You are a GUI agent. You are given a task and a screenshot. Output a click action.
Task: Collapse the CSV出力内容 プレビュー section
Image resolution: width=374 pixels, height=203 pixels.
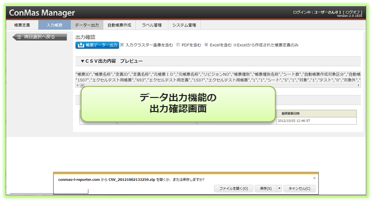83,61
